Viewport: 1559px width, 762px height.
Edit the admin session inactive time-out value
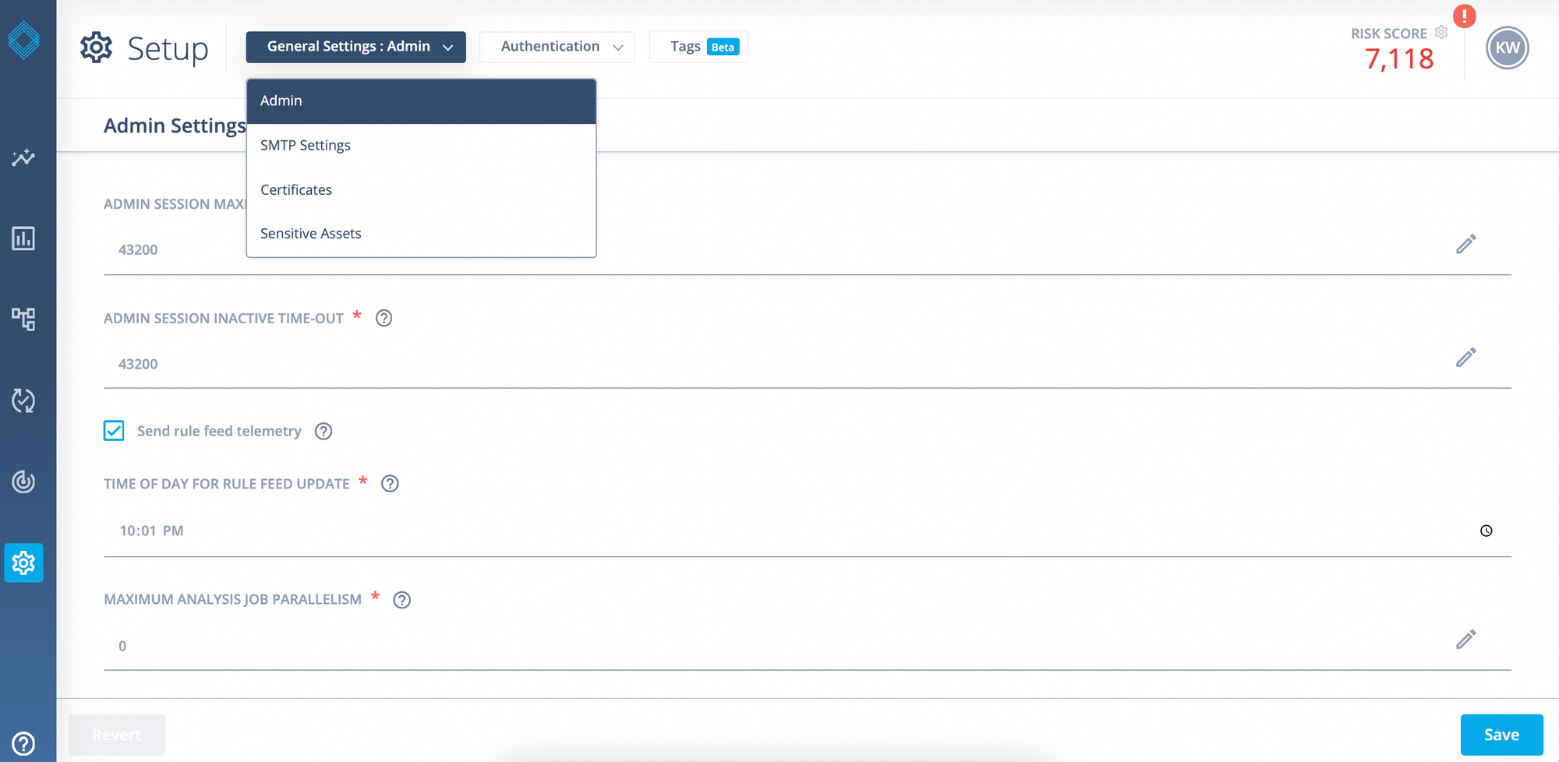tap(1465, 358)
